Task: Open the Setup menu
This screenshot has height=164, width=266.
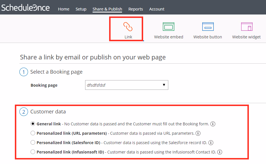Action: click(x=81, y=9)
